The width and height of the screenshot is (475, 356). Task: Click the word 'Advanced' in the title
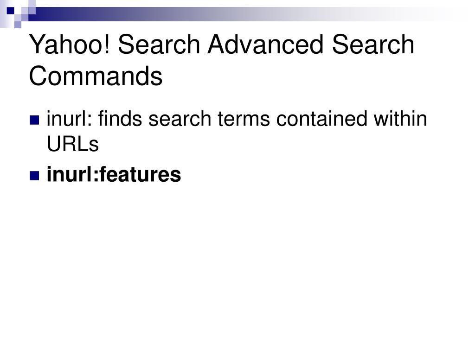tap(266, 44)
